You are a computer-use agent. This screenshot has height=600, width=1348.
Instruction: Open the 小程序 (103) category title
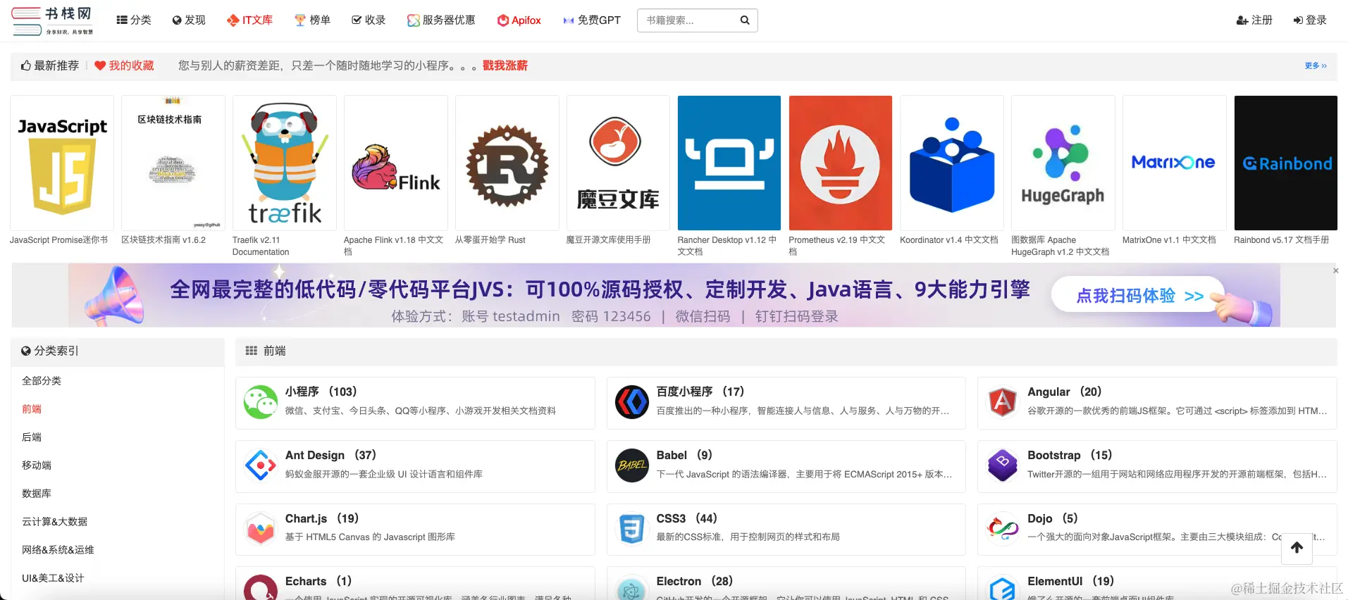click(x=321, y=392)
